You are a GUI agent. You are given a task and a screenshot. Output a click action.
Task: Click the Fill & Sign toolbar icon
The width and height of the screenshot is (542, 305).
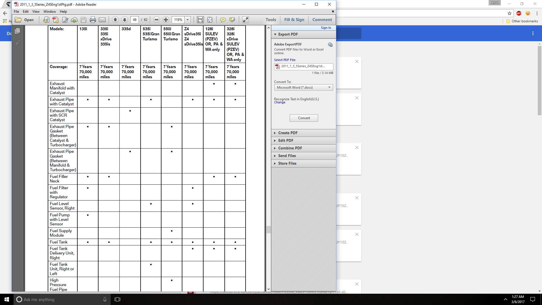[294, 20]
